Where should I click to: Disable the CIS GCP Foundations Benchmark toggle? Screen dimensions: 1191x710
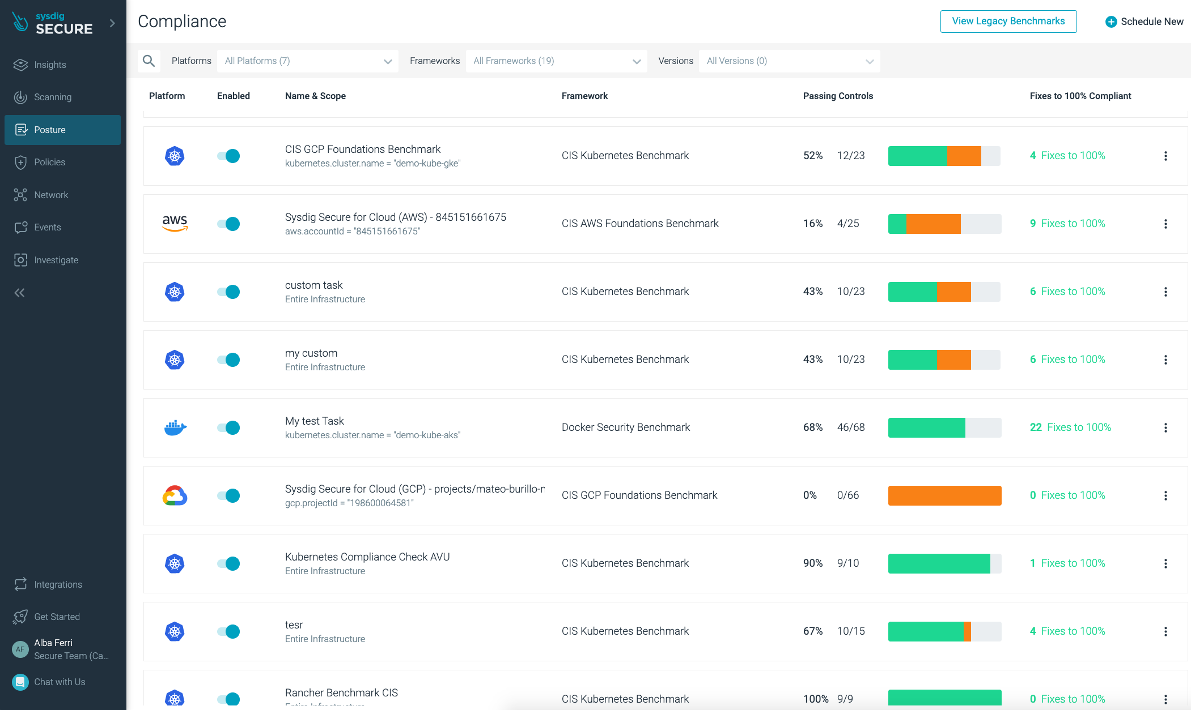pos(228,156)
